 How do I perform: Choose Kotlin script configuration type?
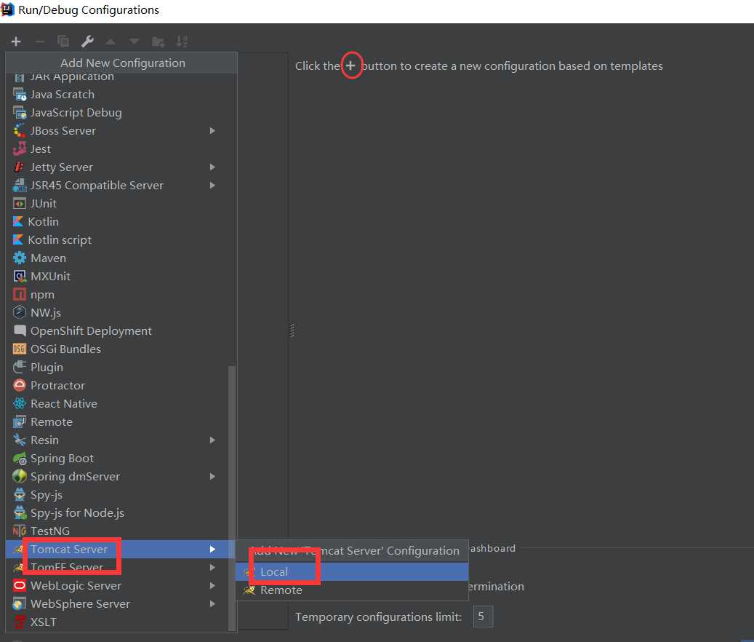117,240
